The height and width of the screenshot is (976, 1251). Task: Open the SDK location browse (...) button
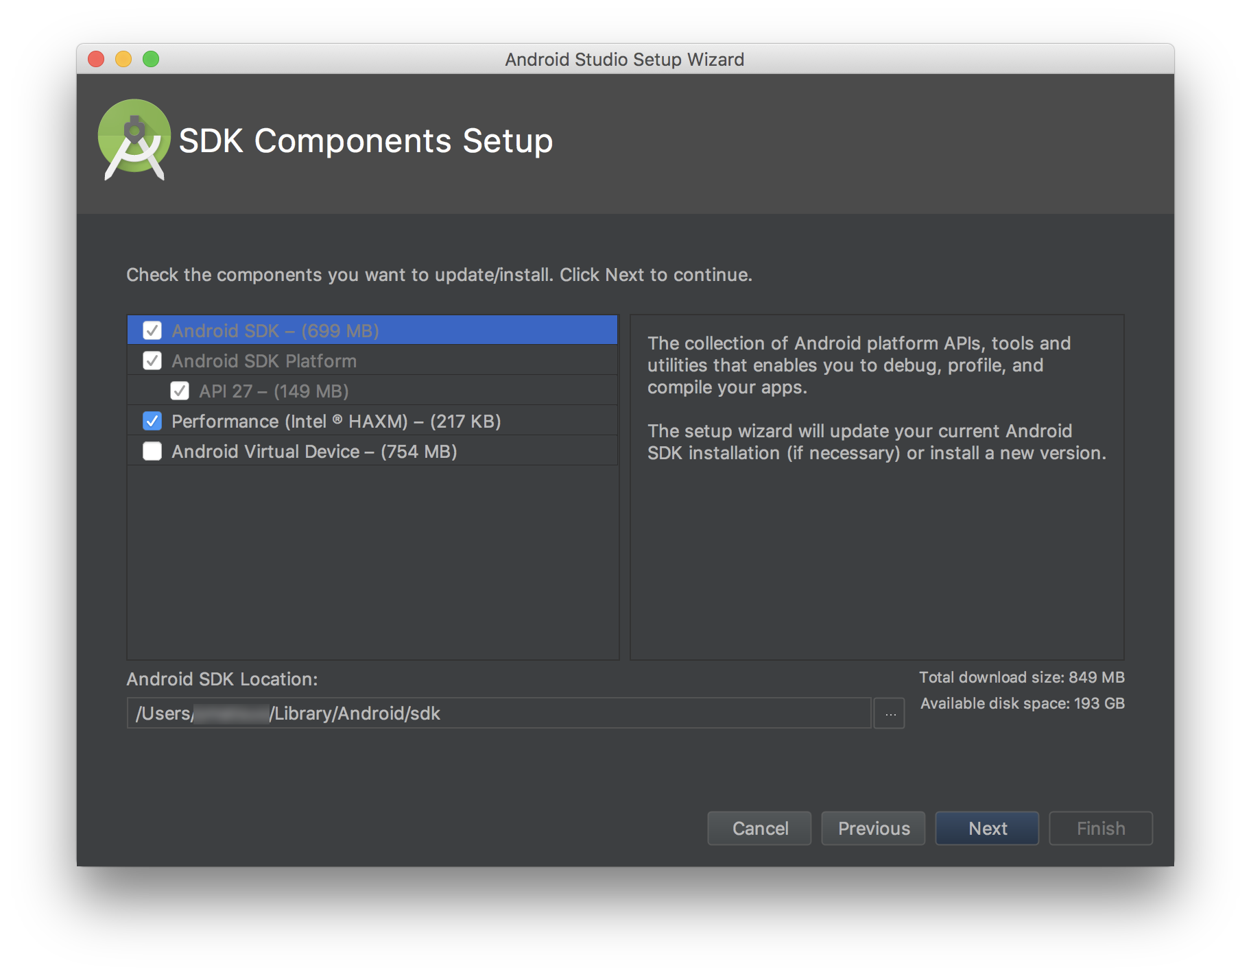890,713
